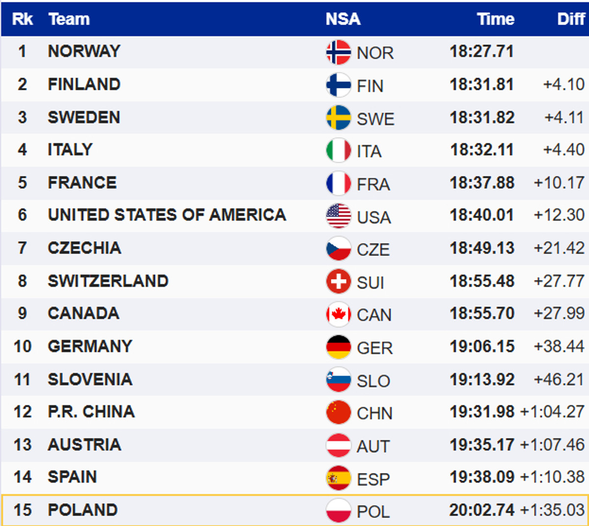
Task: Click the Norway flag icon
Action: (x=338, y=52)
